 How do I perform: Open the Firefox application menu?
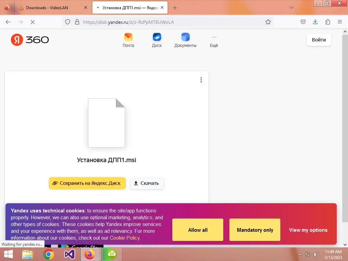click(x=340, y=22)
